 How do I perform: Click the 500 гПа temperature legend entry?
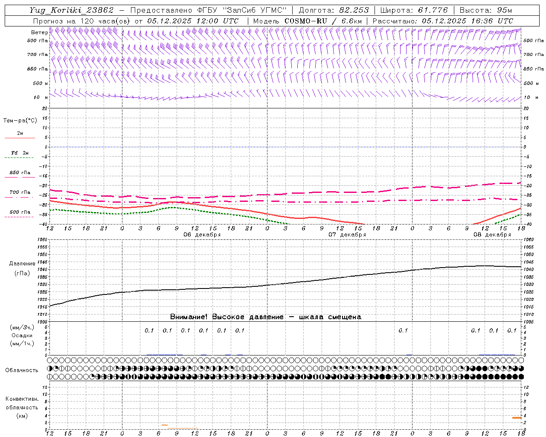click(20, 212)
